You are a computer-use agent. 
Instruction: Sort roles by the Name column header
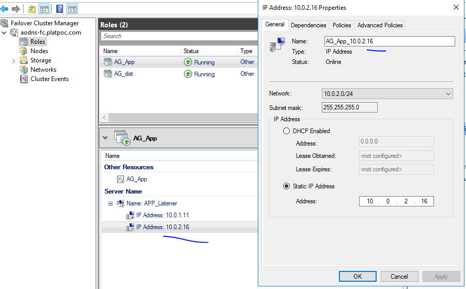click(x=139, y=51)
